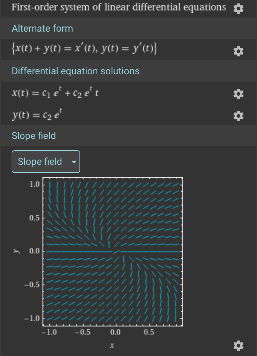Image resolution: width=257 pixels, height=356 pixels.
Task: Click the Slope field section heading
Action: pos(34,136)
